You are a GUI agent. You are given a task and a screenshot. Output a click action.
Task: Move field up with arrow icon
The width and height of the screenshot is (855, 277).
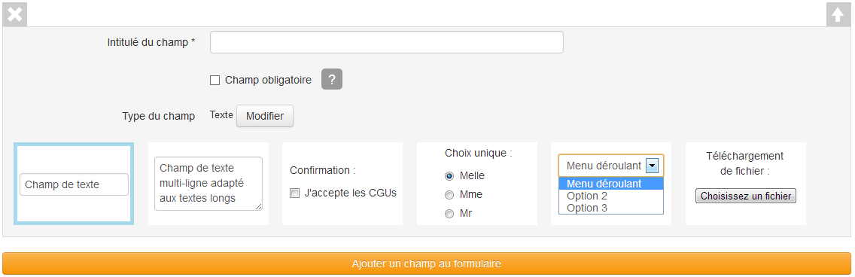tap(838, 14)
